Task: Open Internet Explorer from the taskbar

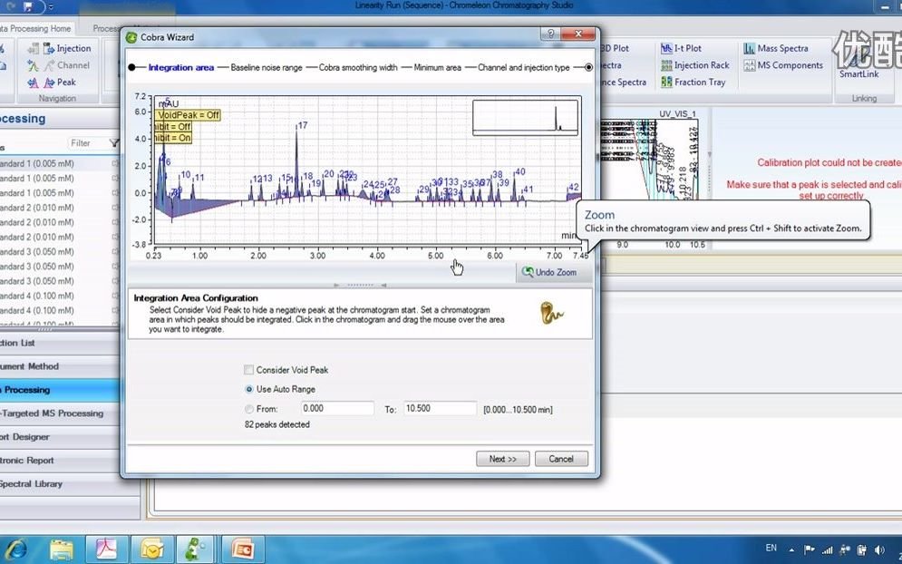Action: tap(15, 549)
